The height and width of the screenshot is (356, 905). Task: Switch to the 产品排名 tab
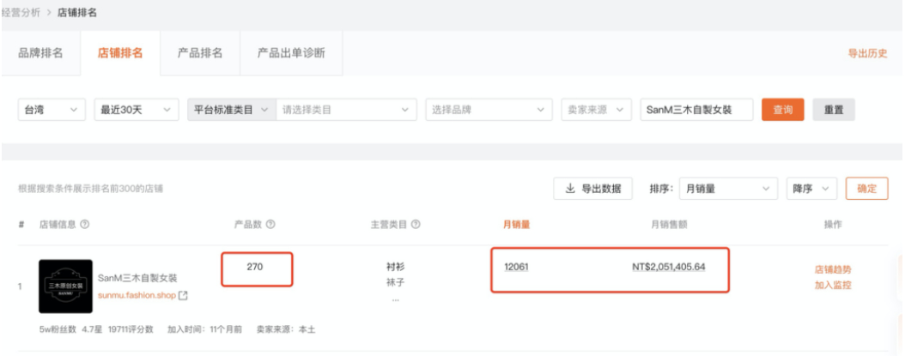200,53
